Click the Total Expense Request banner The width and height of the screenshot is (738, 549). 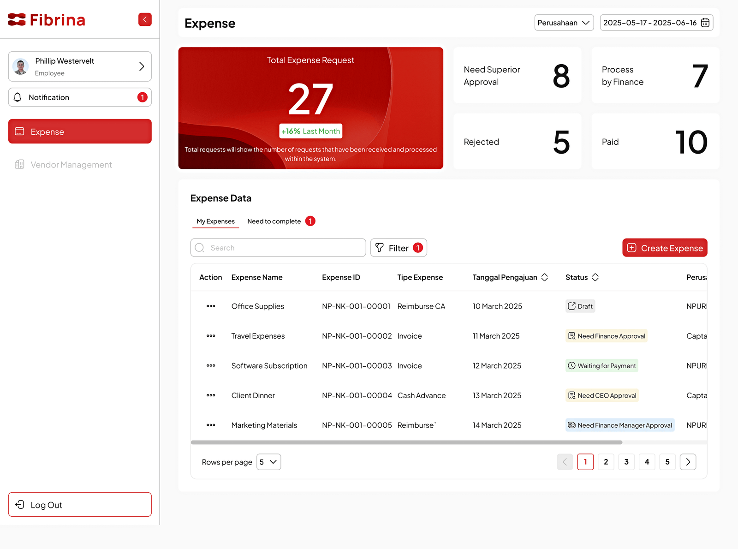311,108
